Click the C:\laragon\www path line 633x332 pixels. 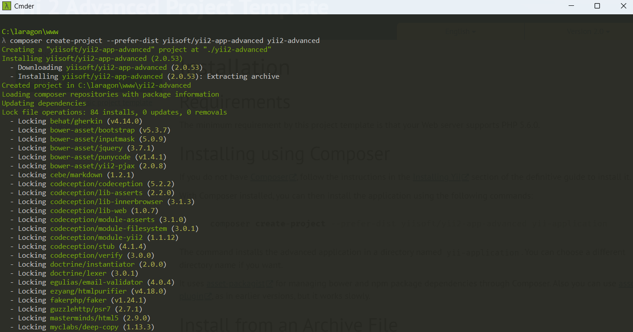click(x=30, y=32)
